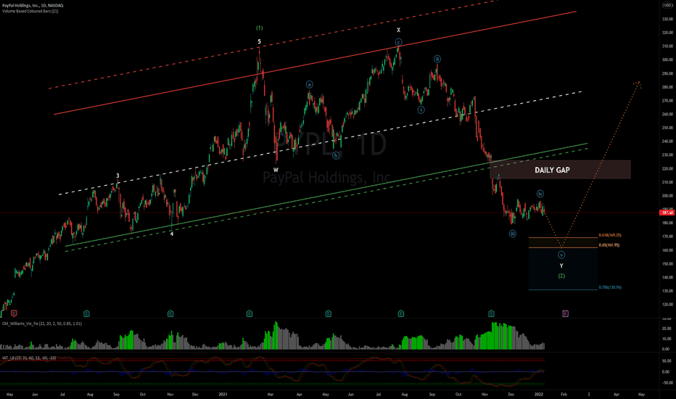
Task: Select the white dashed channel midline
Action: 320,143
